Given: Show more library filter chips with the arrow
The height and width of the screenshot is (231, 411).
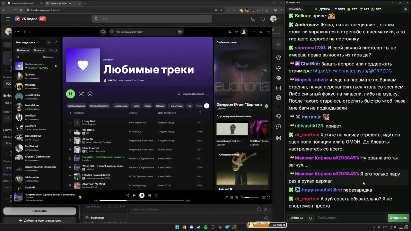Looking at the screenshot, I should (x=56, y=50).
